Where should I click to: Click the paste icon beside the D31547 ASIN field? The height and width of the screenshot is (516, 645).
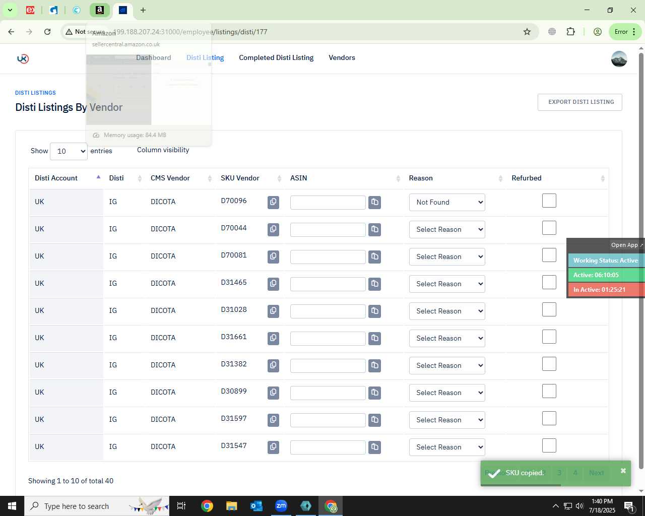pyautogui.click(x=374, y=447)
